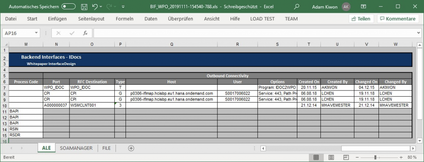Image resolution: width=424 pixels, height=162 pixels.
Task: Click the Save disk icon
Action: 84,7
